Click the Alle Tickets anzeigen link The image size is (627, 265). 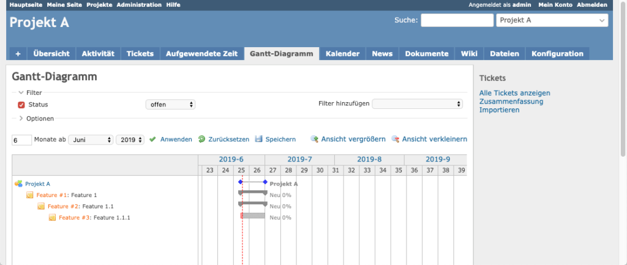tap(514, 93)
